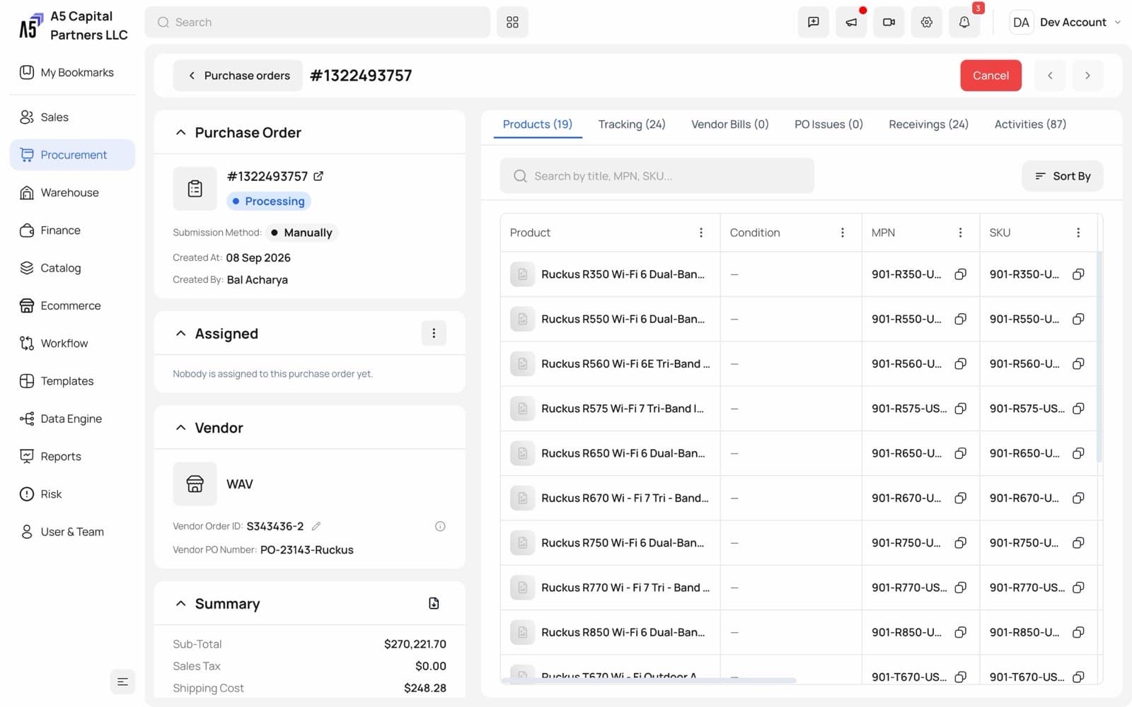The width and height of the screenshot is (1132, 707).
Task: Open Warehouse in the sidebar
Action: (72, 192)
